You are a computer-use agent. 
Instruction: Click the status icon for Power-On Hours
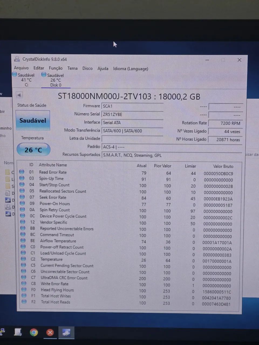[22, 203]
